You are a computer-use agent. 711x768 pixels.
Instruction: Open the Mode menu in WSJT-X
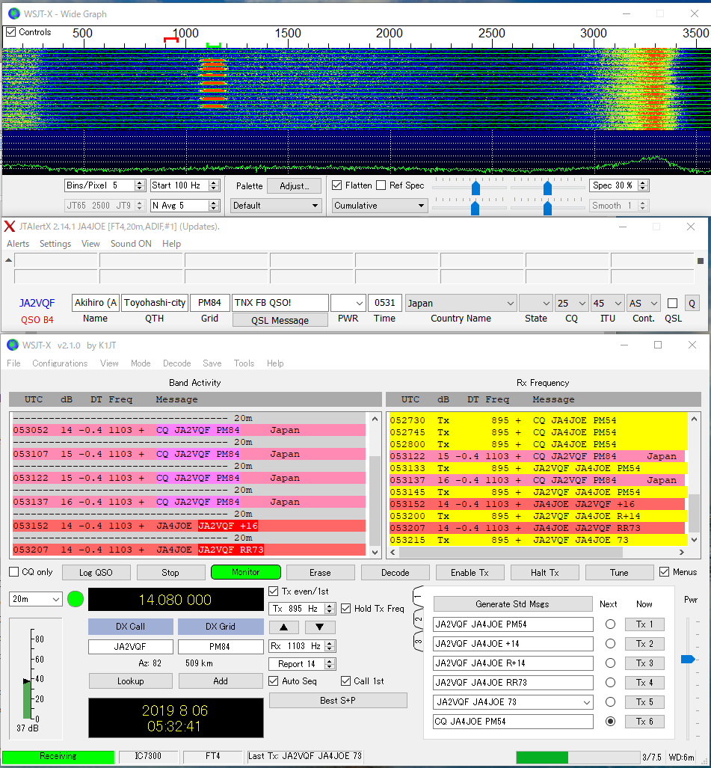[x=141, y=363]
